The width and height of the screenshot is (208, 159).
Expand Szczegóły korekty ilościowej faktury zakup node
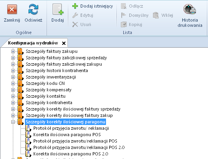pos(13,115)
